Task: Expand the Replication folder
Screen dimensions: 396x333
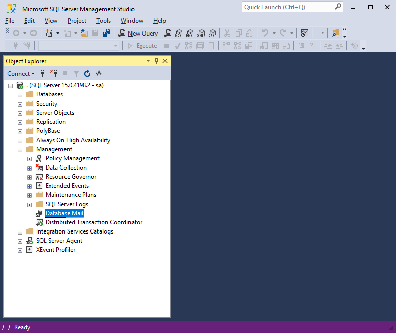Action: pyautogui.click(x=20, y=122)
